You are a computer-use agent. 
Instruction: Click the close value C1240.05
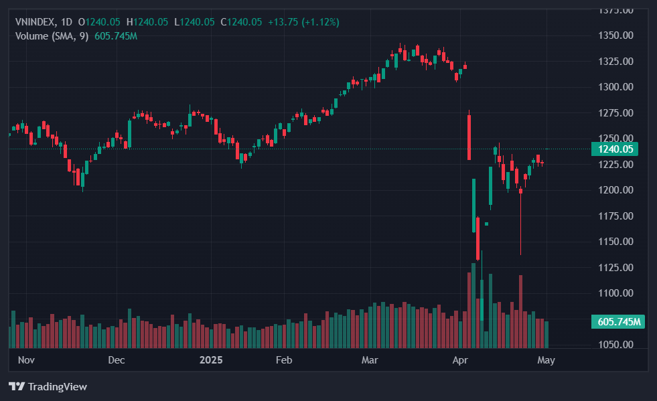pyautogui.click(x=241, y=22)
